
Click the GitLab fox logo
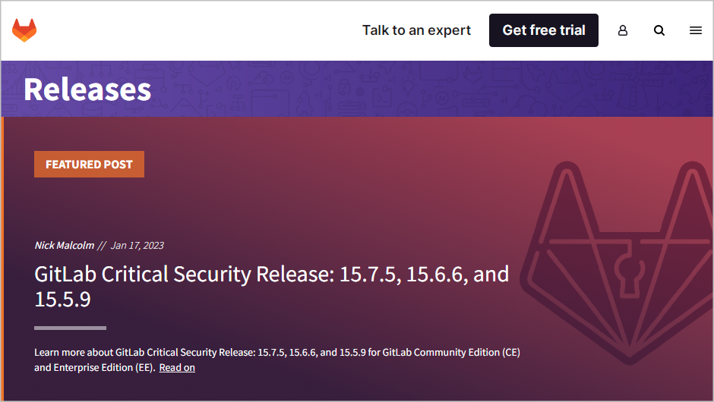(24, 30)
